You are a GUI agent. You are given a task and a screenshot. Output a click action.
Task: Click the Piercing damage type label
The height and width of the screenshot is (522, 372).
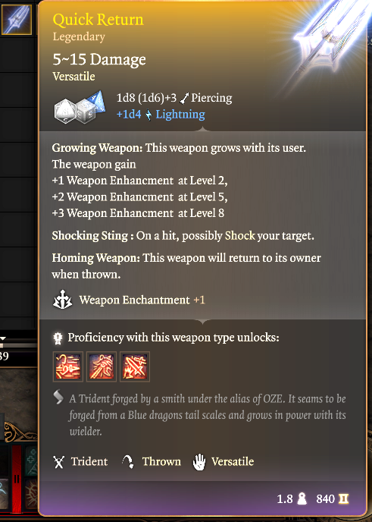pos(211,98)
